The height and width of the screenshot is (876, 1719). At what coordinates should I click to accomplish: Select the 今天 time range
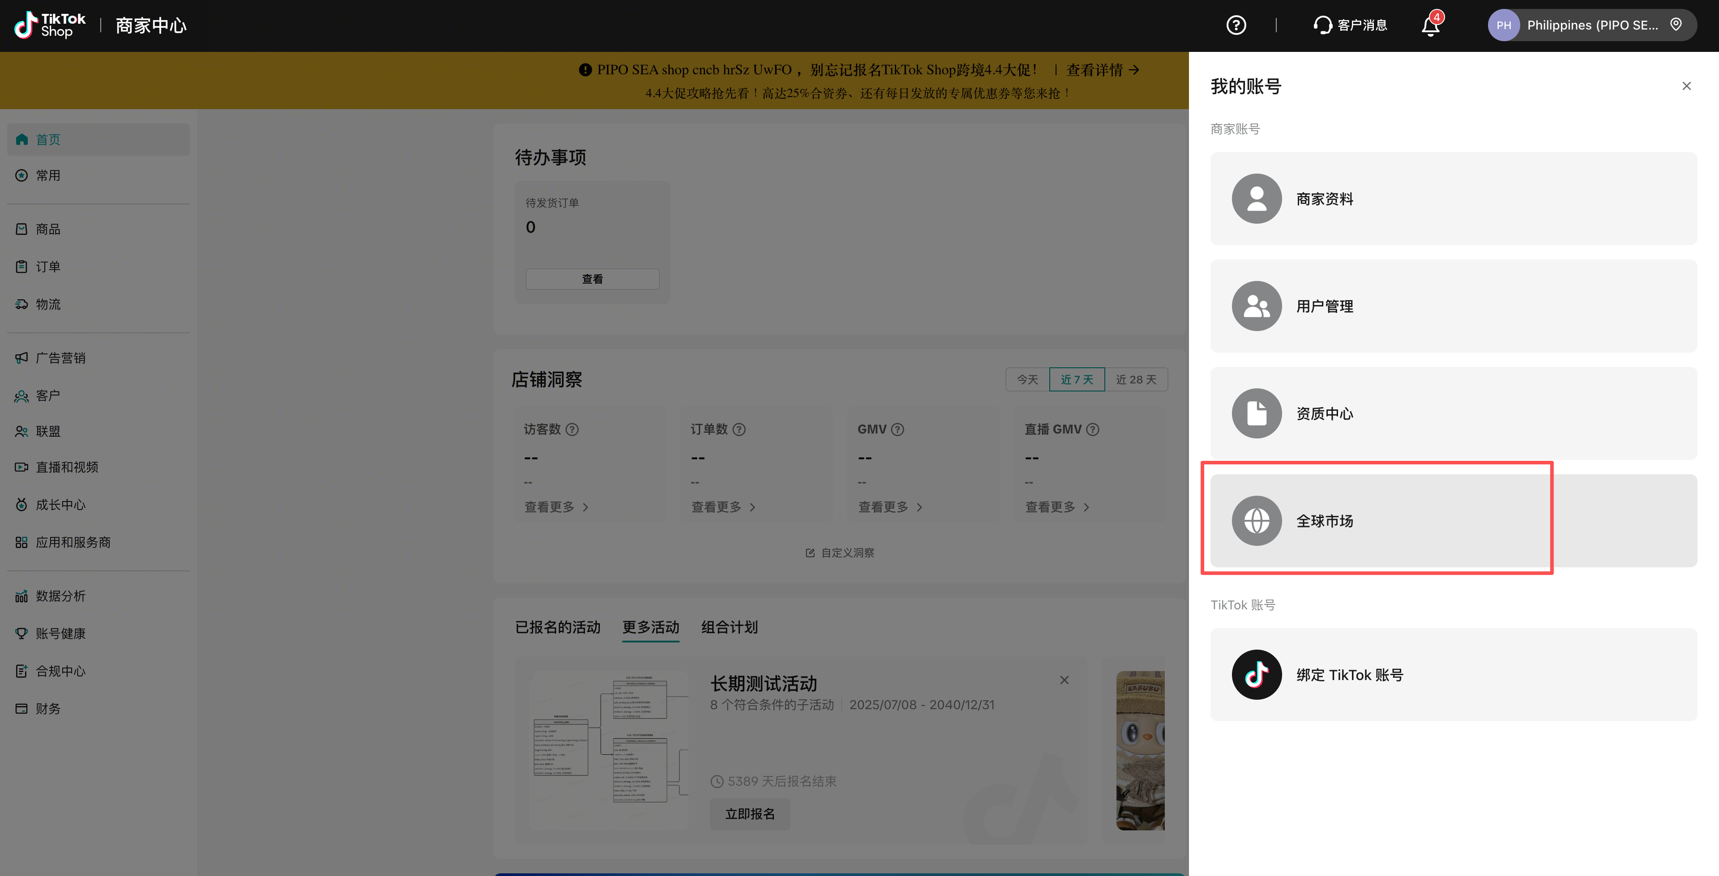tap(1027, 380)
